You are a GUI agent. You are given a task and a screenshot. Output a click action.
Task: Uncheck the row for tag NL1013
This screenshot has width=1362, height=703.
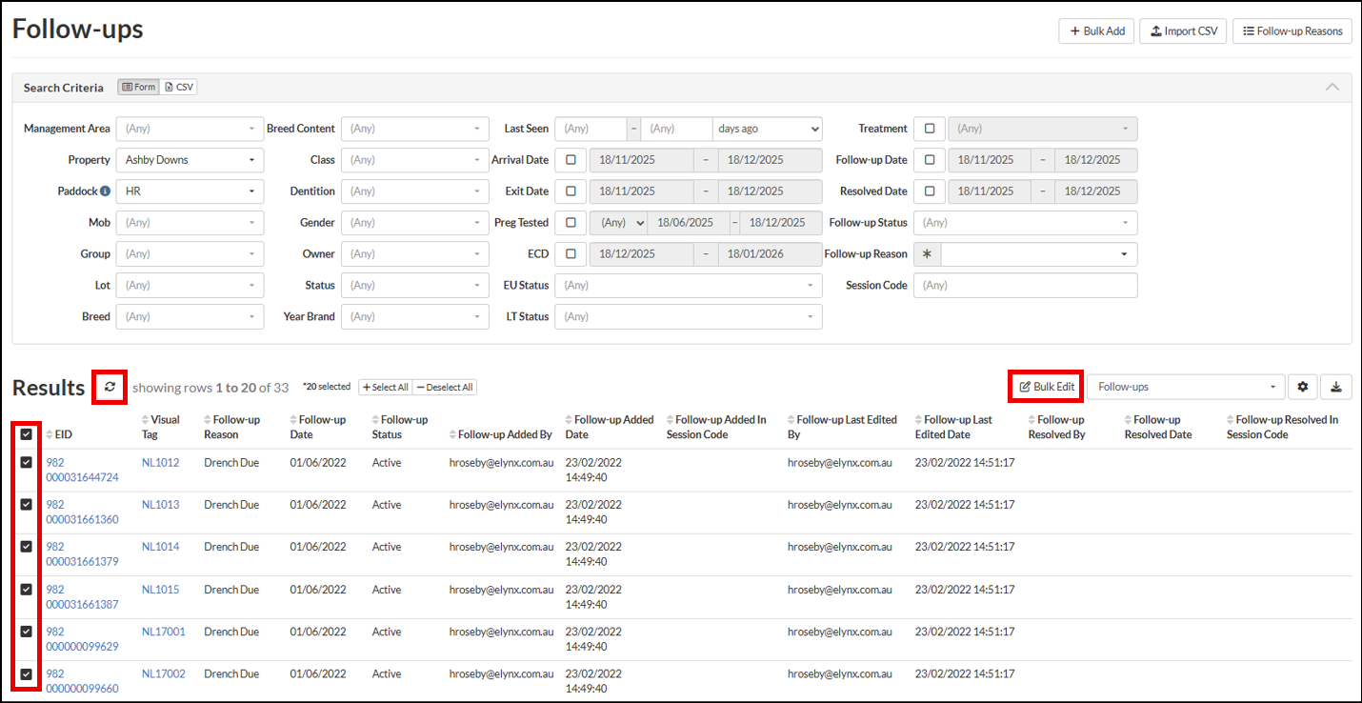(x=27, y=505)
